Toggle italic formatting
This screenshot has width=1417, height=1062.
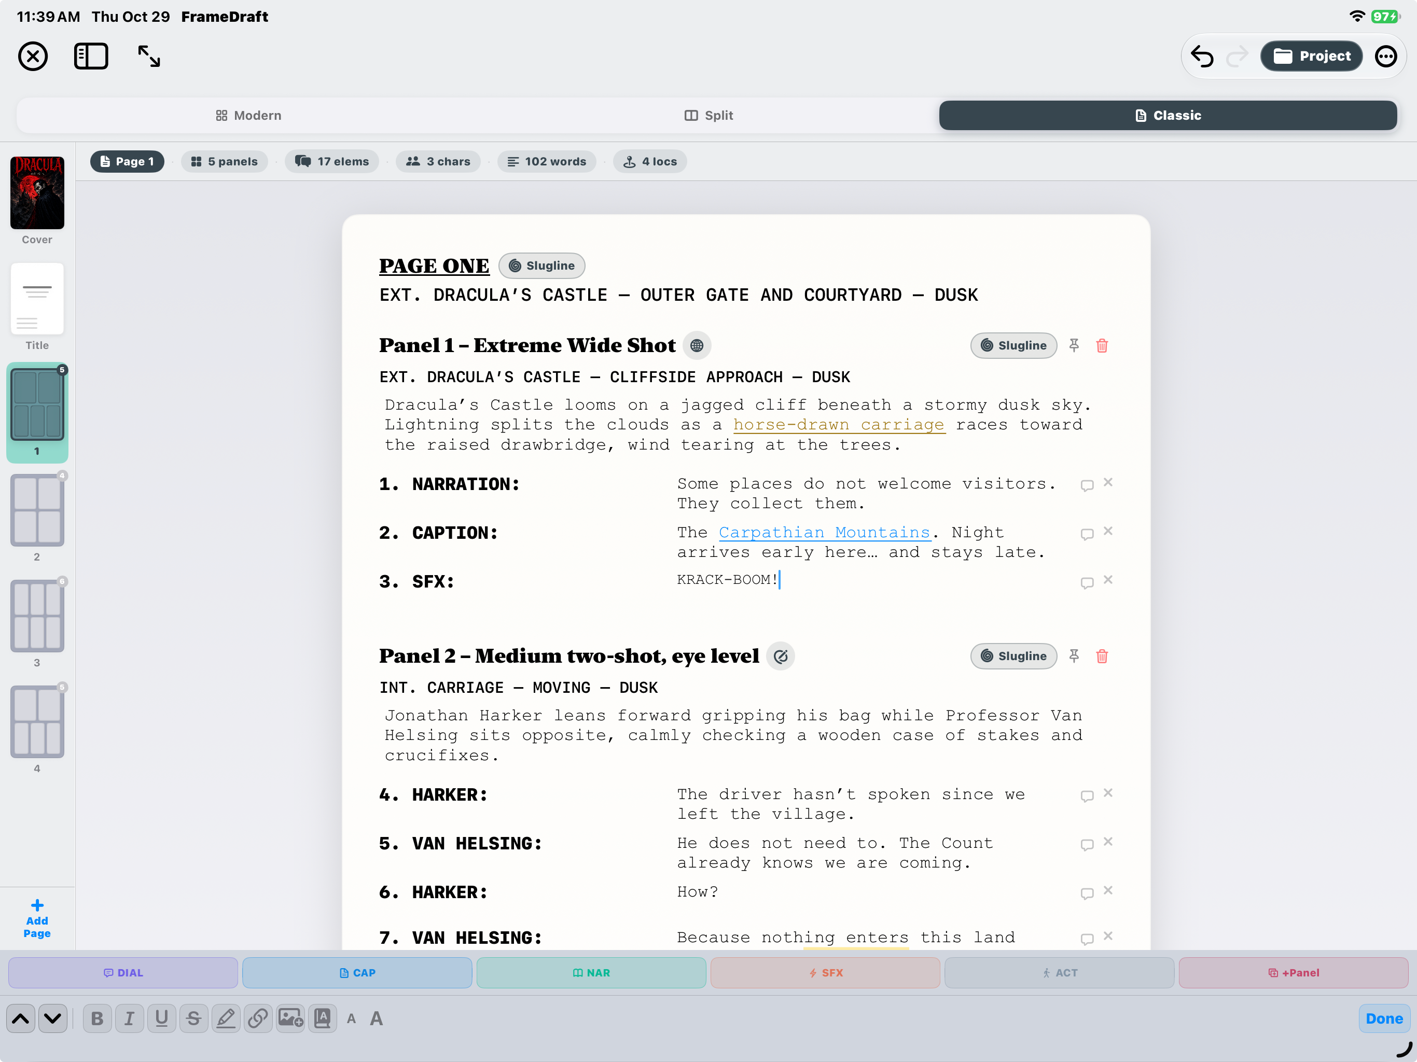click(x=129, y=1018)
